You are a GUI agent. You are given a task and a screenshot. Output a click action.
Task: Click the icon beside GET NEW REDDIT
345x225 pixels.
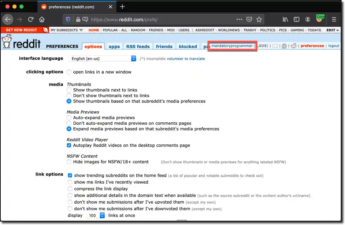(x=46, y=30)
